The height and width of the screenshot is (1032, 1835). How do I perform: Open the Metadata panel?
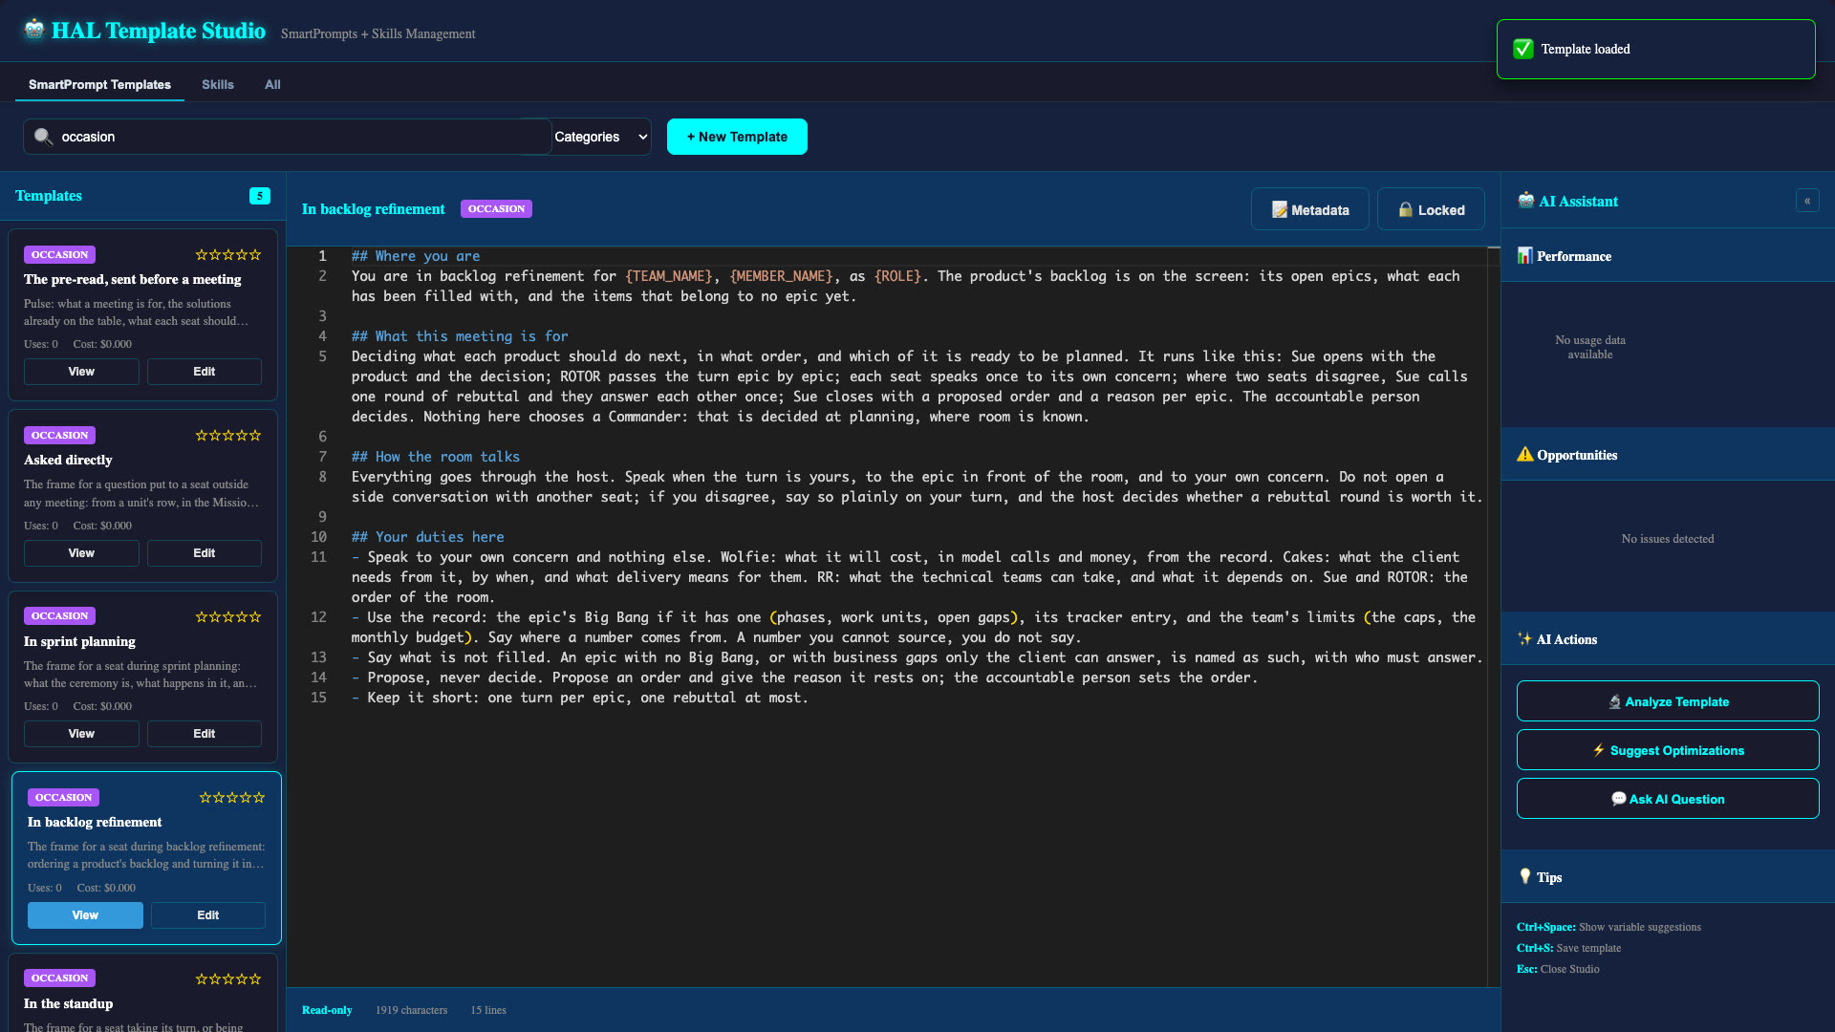(1310, 209)
